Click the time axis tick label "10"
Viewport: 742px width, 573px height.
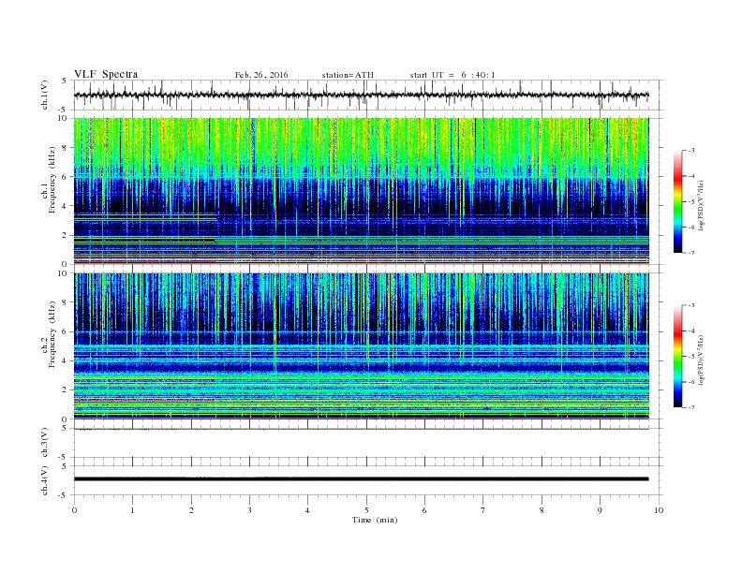(x=659, y=510)
